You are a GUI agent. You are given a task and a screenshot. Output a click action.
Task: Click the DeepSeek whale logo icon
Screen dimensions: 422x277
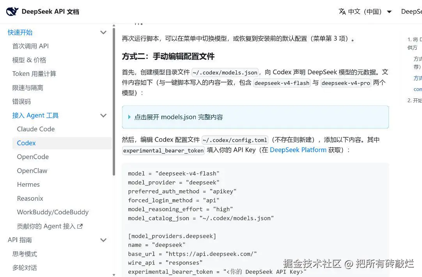12,12
